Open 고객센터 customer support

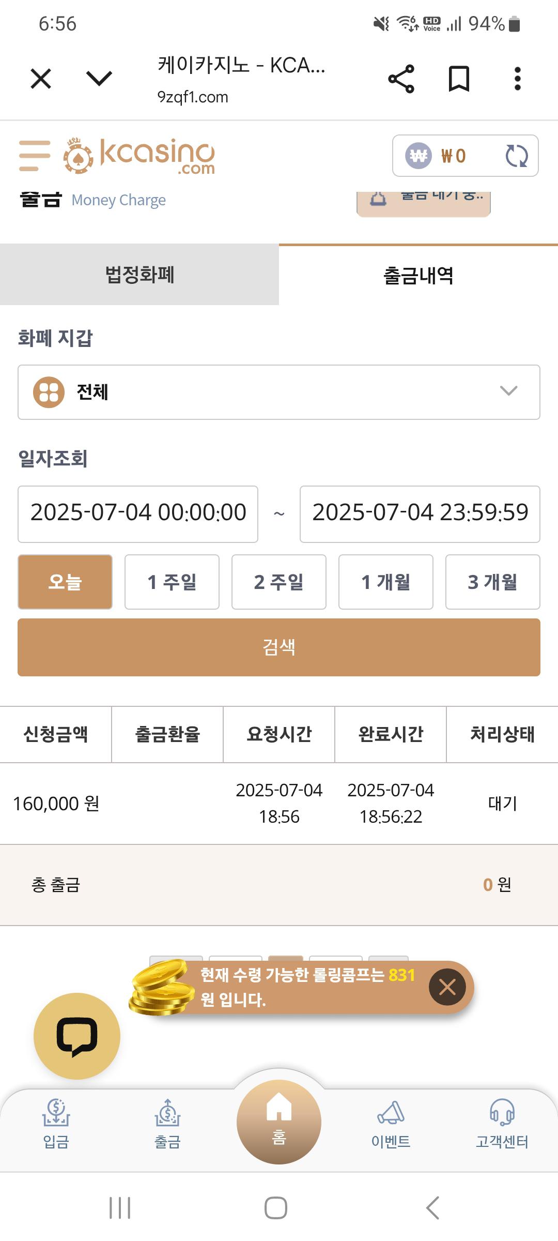[502, 1124]
